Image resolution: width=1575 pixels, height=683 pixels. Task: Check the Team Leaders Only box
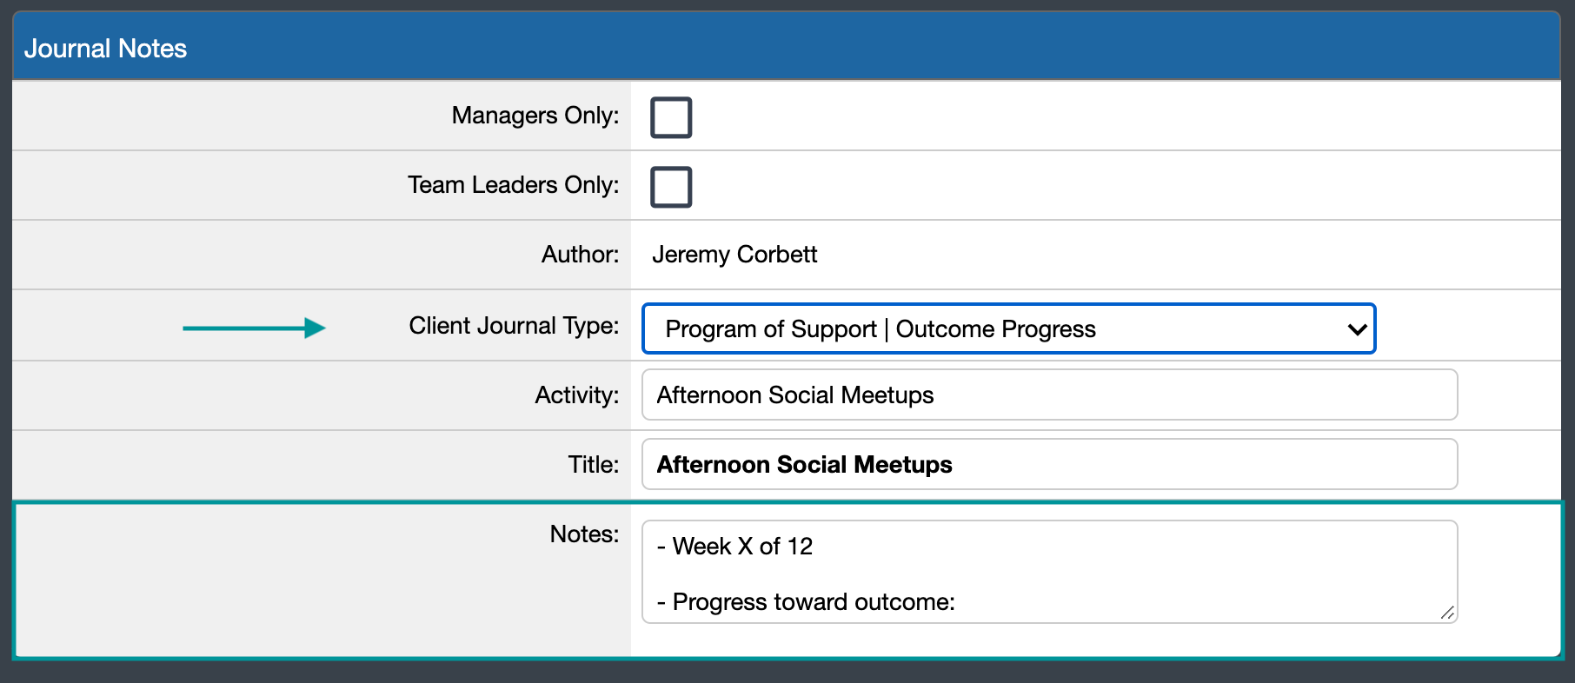[670, 186]
